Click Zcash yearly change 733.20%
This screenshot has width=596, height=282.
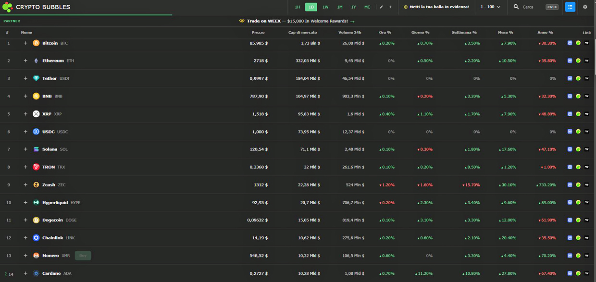pyautogui.click(x=546, y=184)
